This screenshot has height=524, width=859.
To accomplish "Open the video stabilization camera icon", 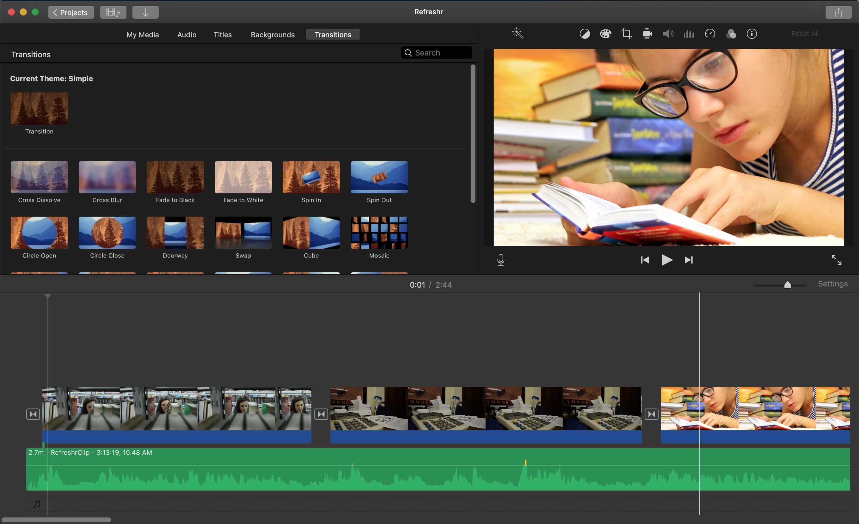I will coord(648,34).
